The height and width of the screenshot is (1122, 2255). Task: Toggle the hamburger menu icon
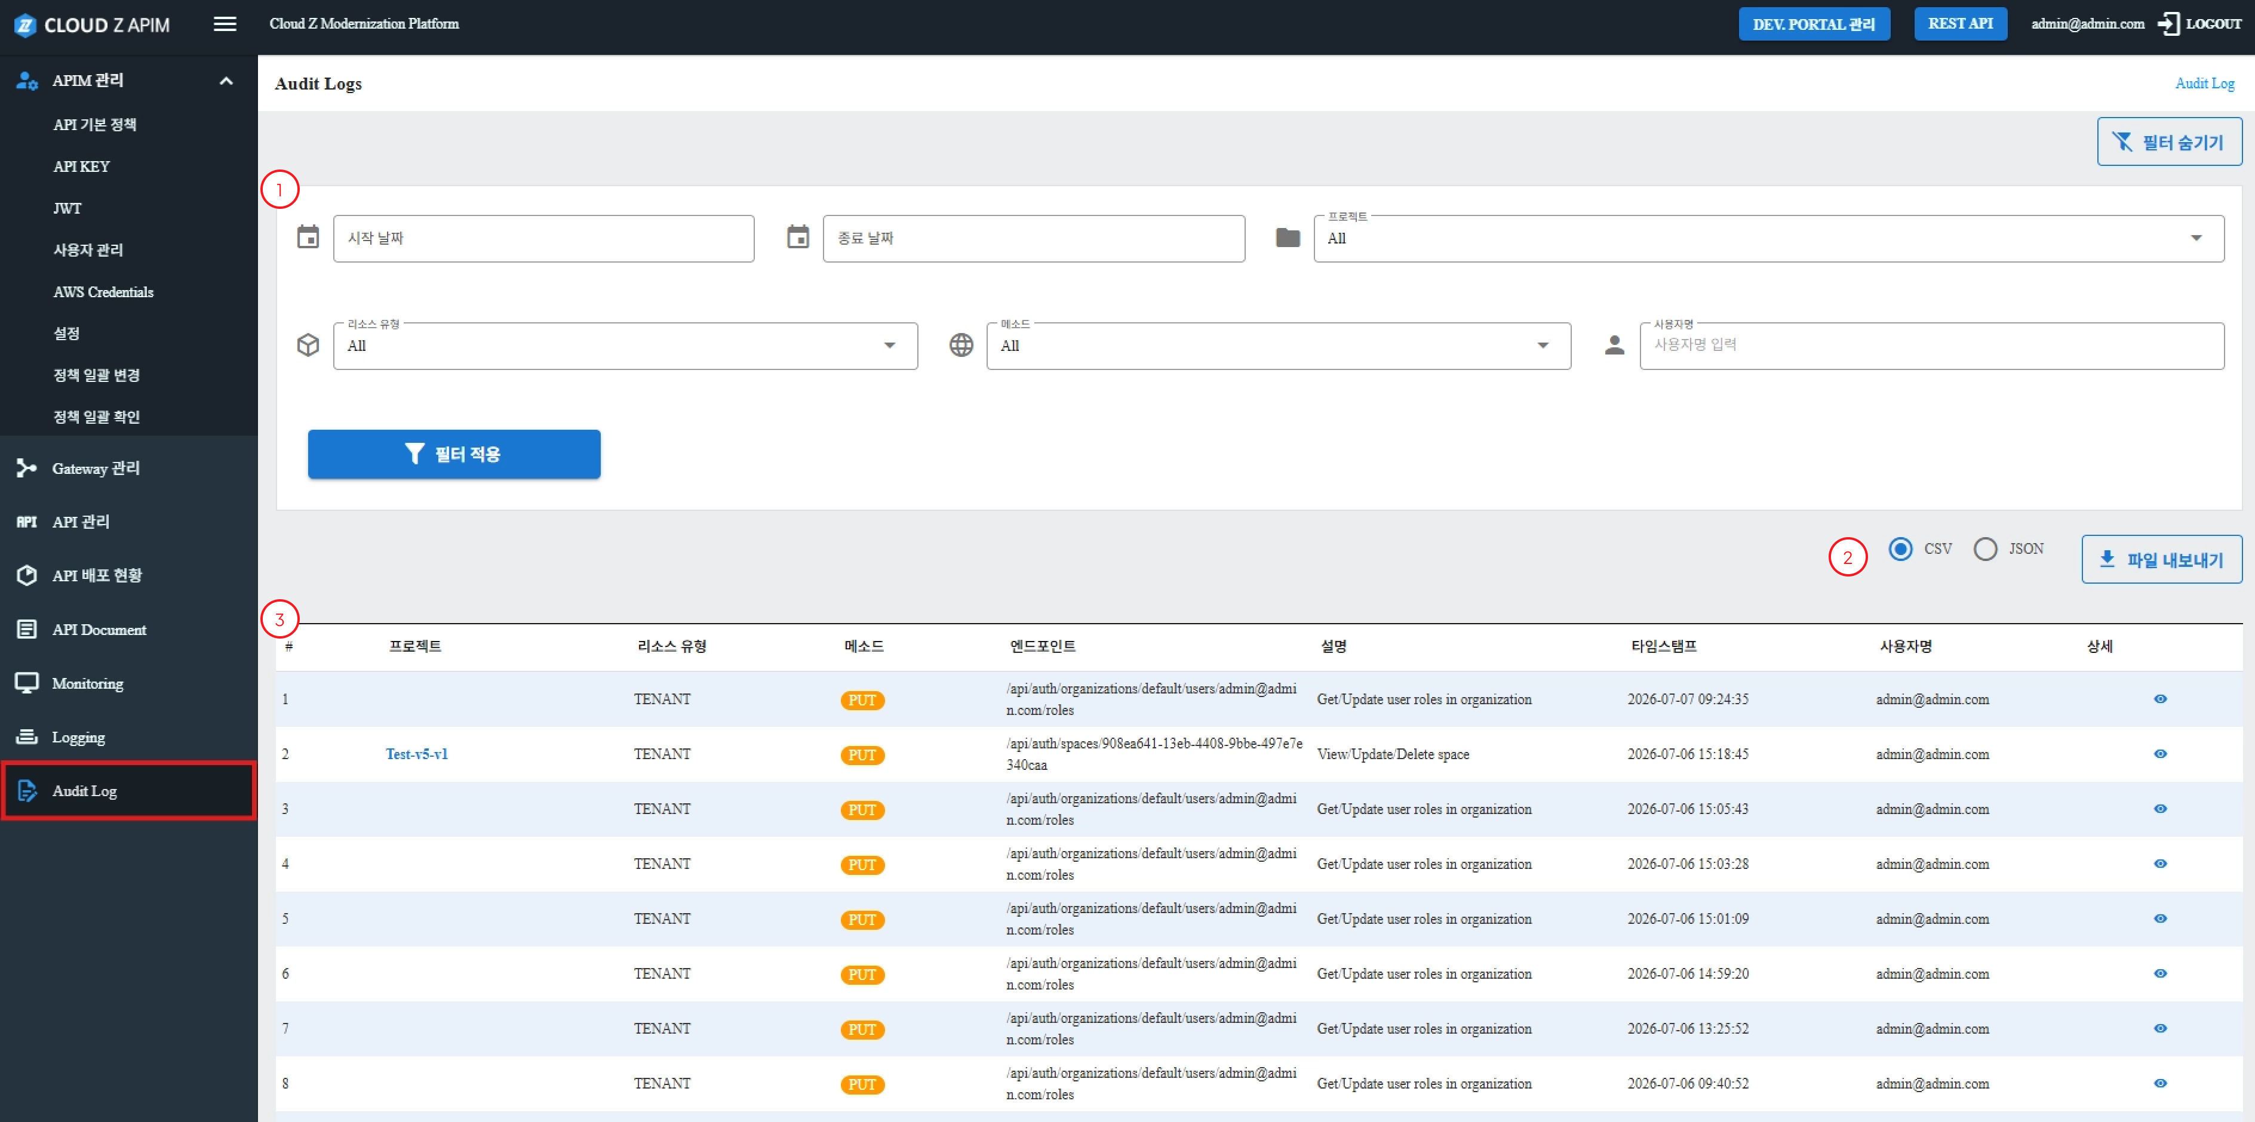click(x=225, y=24)
